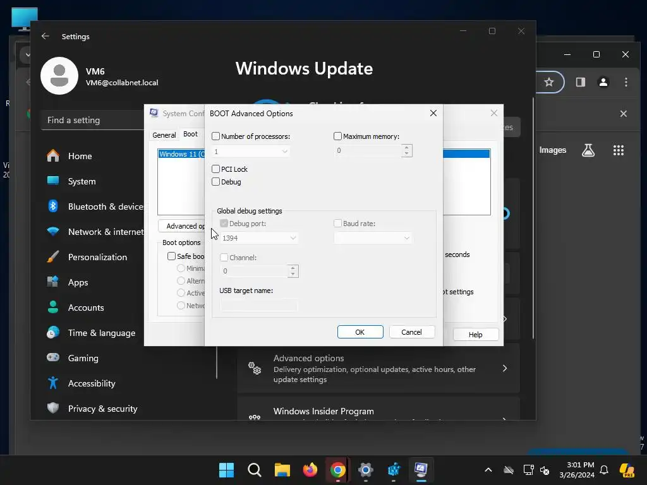Tick the PCI Lock checkbox
This screenshot has width=647, height=485.
pyautogui.click(x=215, y=169)
